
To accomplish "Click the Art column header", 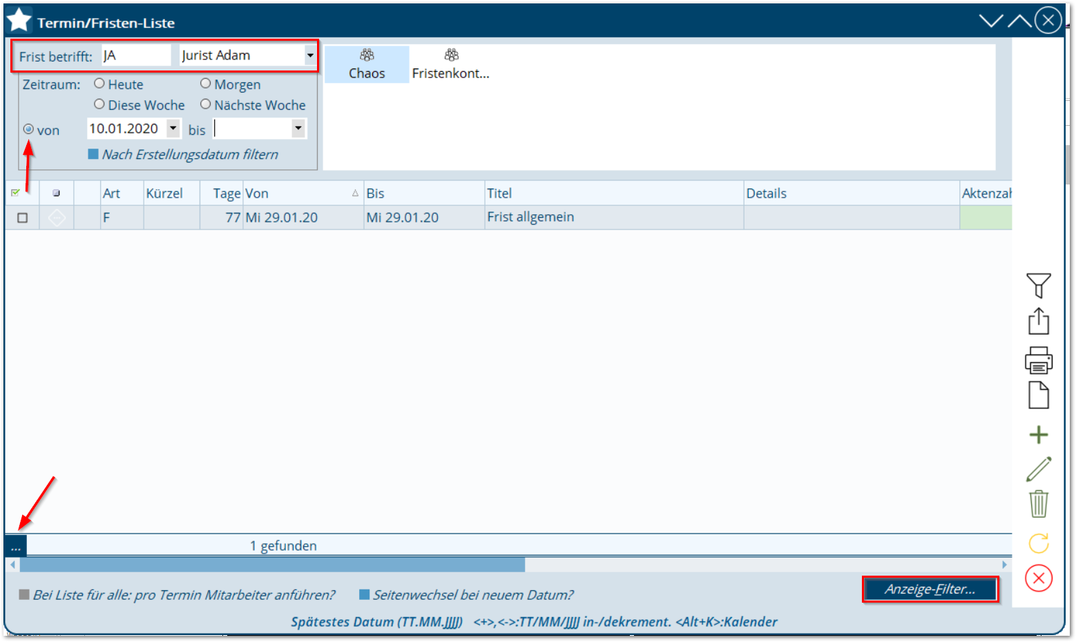I will click(x=122, y=193).
